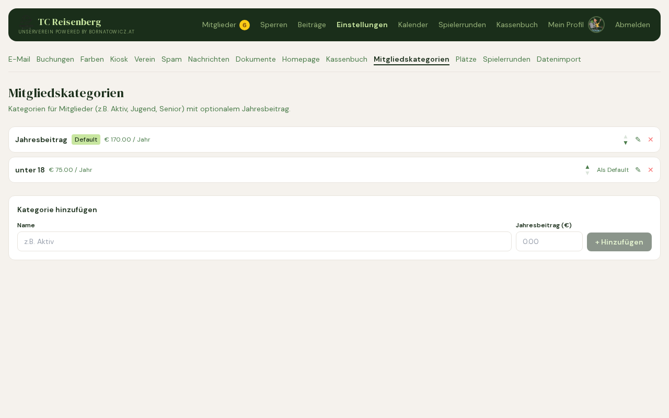This screenshot has width=669, height=418.
Task: Open the Nachrichten settings tab
Action: pos(209,59)
